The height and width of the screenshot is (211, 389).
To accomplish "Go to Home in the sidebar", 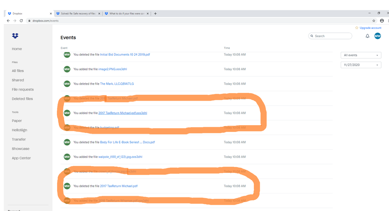I will click(x=17, y=49).
